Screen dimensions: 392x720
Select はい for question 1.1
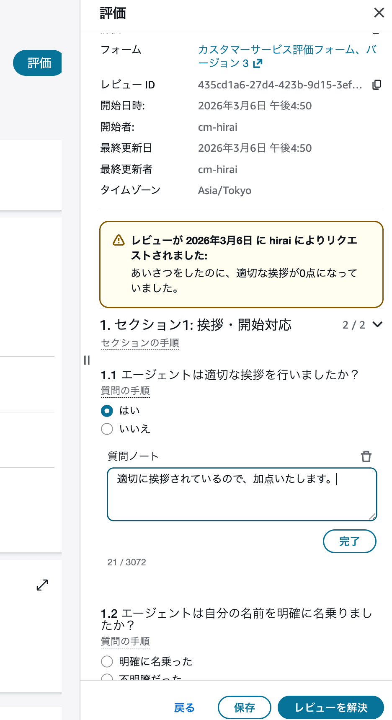[107, 411]
